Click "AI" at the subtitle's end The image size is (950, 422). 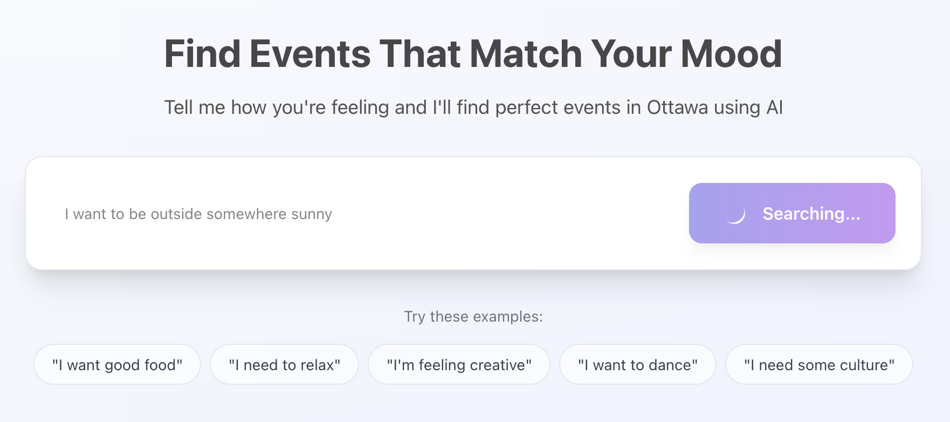(x=774, y=107)
